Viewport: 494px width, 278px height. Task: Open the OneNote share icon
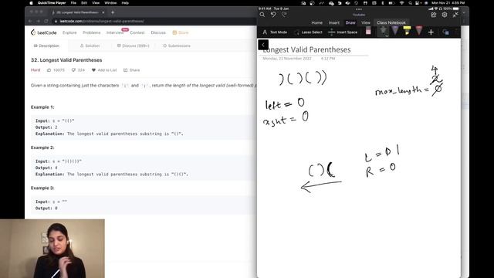[434, 15]
